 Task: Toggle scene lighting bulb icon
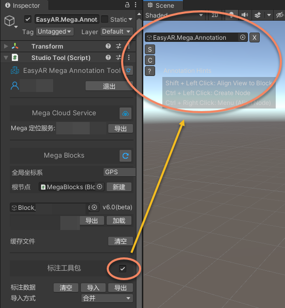pyautogui.click(x=231, y=15)
